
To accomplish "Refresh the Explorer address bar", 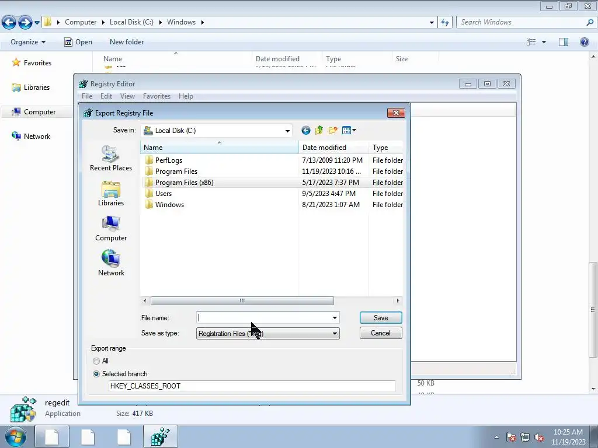I will click(445, 23).
